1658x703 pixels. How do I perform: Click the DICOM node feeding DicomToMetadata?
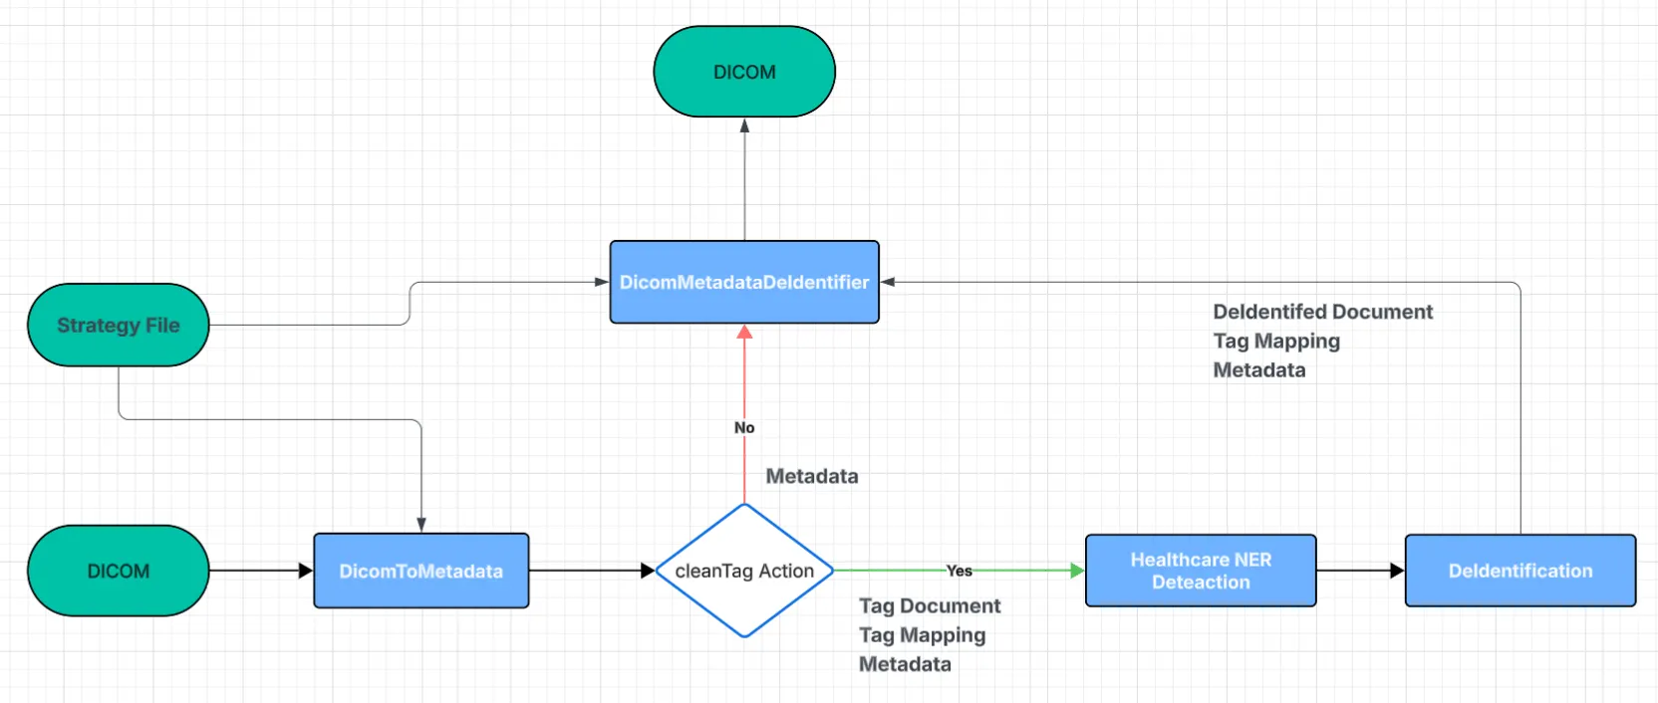pos(118,571)
